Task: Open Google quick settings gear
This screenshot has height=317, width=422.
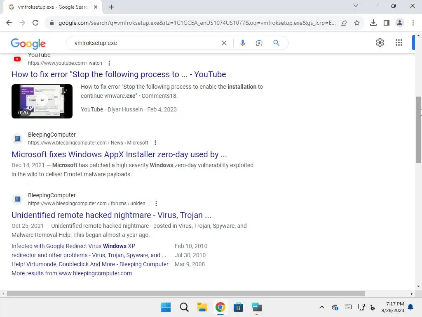Action: pyautogui.click(x=380, y=43)
